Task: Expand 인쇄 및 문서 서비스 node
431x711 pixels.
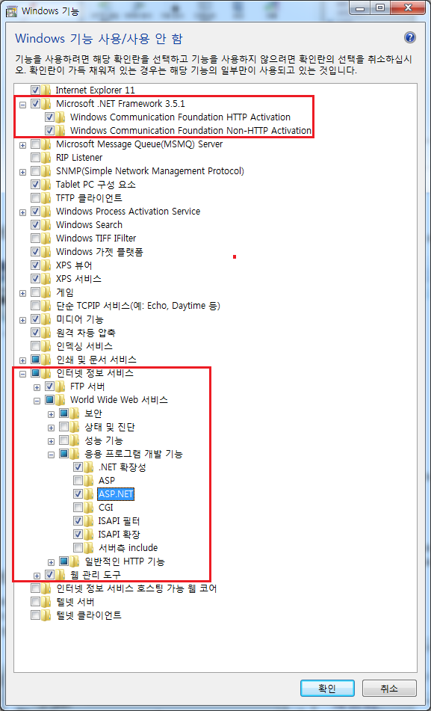Action: [22, 360]
